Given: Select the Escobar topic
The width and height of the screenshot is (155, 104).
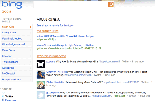Looking at the screenshot, I should point(17,56).
